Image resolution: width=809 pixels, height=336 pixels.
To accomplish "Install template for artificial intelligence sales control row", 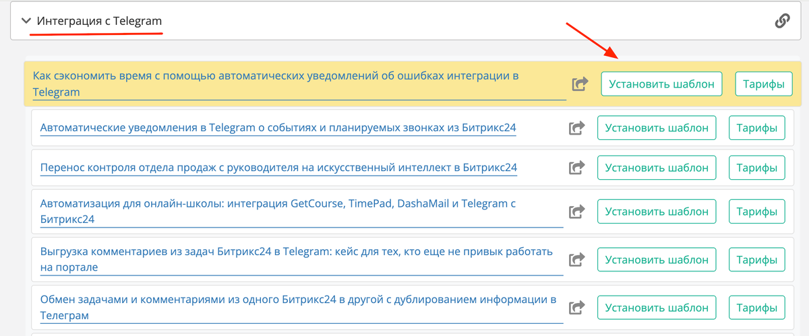I will 657,168.
